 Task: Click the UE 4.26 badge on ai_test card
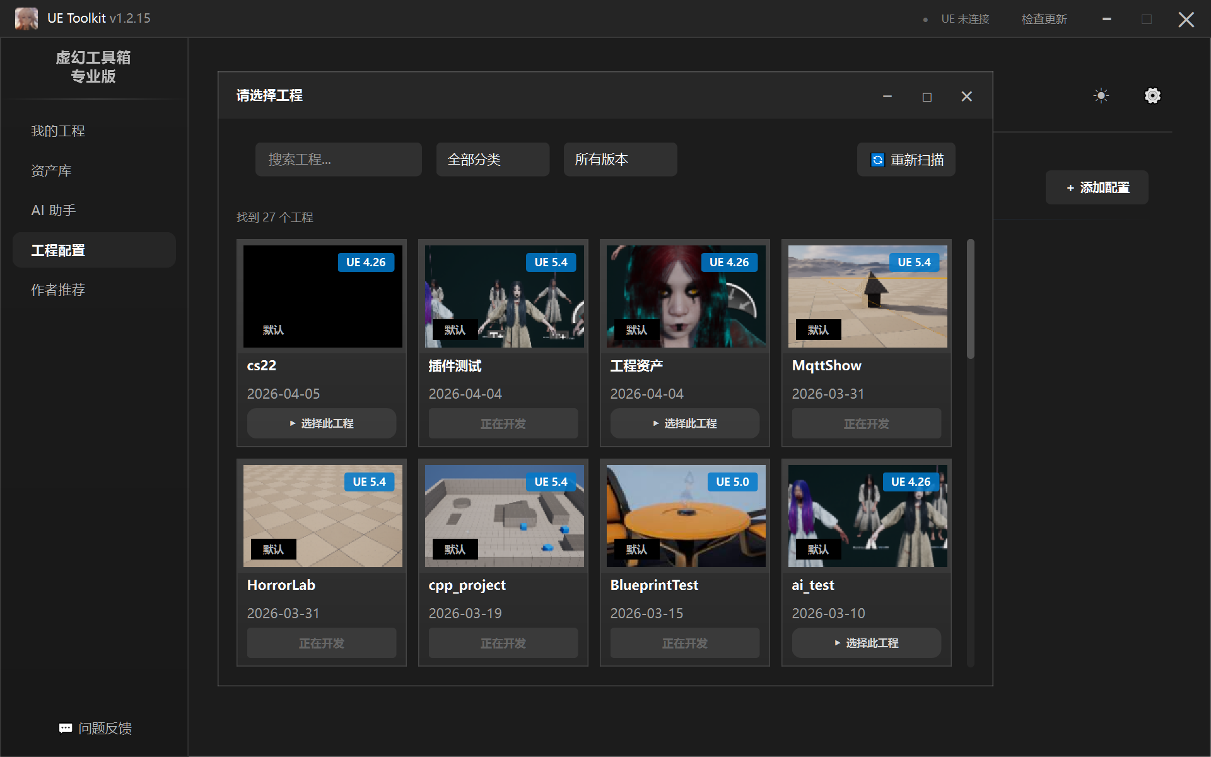point(911,482)
